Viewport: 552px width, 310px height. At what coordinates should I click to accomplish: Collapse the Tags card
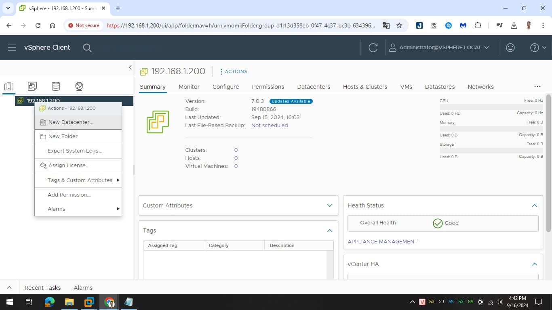[x=330, y=230]
